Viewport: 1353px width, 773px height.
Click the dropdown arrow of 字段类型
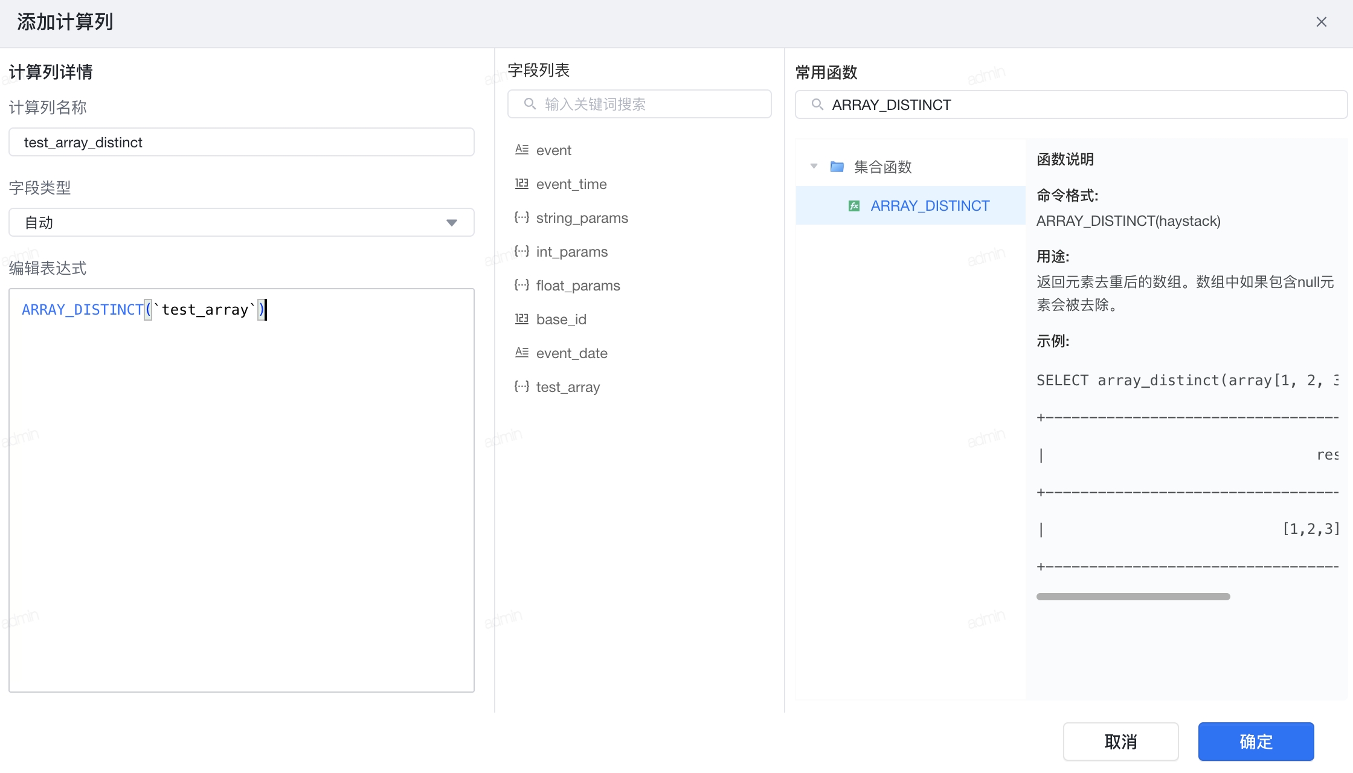pyautogui.click(x=451, y=223)
